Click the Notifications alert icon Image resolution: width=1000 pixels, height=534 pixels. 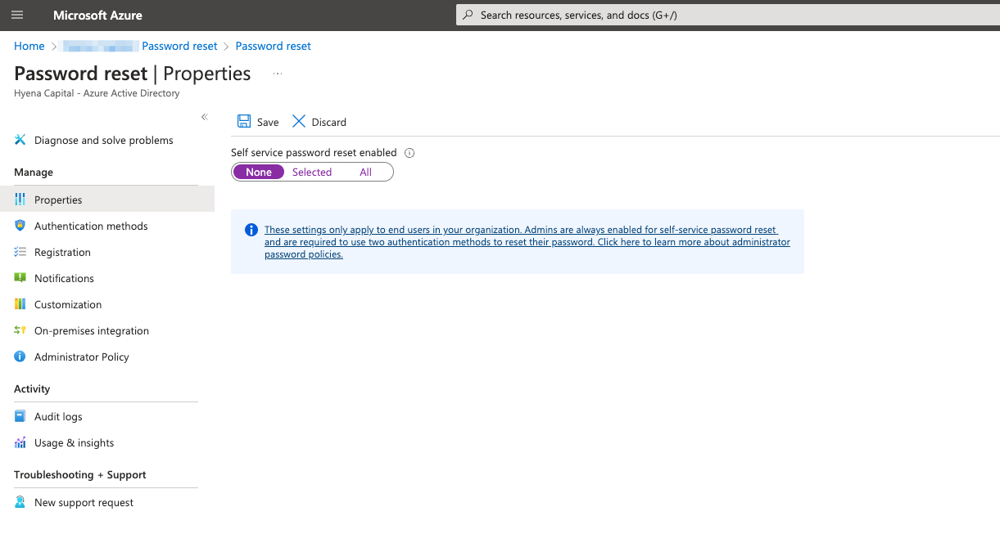tap(20, 278)
